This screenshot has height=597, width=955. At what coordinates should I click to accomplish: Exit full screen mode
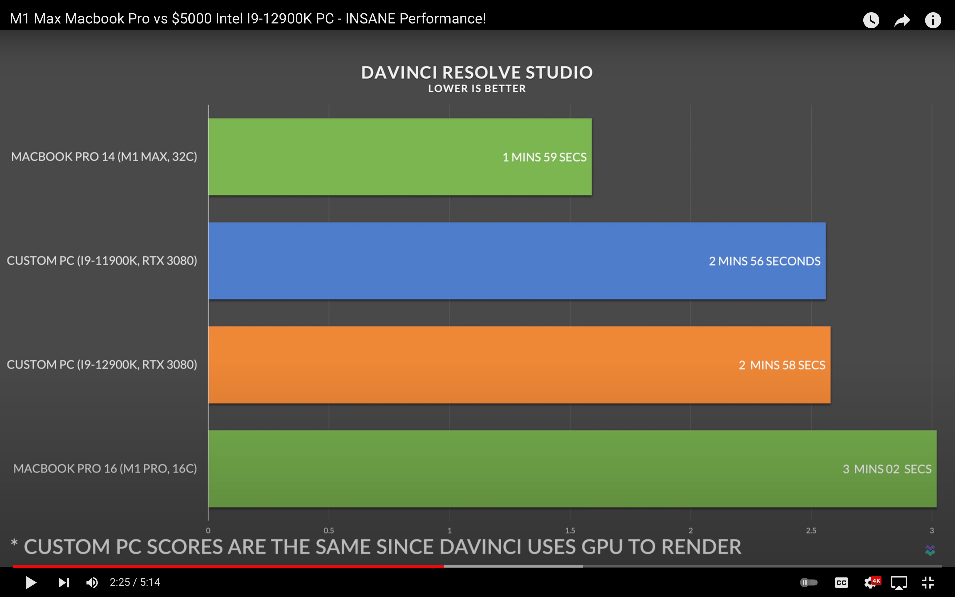[x=928, y=582]
